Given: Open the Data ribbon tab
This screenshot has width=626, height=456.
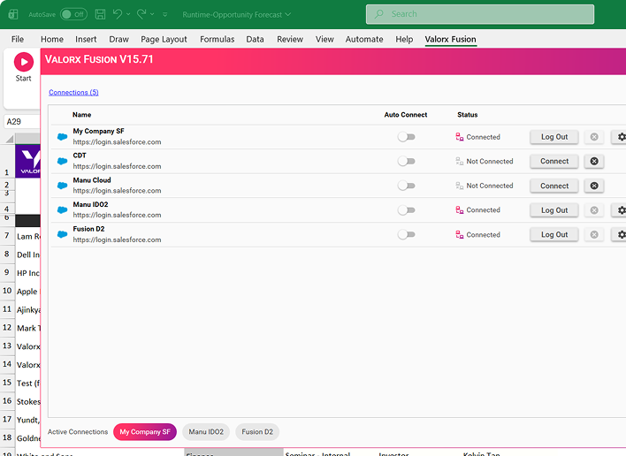Looking at the screenshot, I should tap(255, 39).
